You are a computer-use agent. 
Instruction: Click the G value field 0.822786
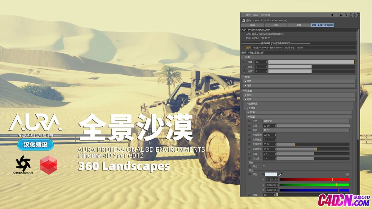coord(272,185)
